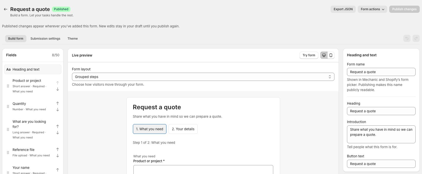
Task: Click Export JSON button
Action: point(343,9)
